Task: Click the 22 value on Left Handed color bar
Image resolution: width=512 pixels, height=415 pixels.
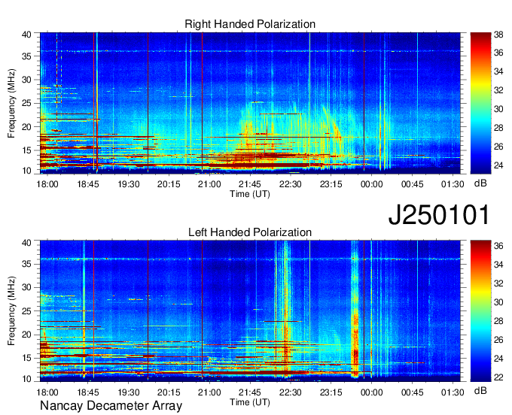Action: pos(498,377)
